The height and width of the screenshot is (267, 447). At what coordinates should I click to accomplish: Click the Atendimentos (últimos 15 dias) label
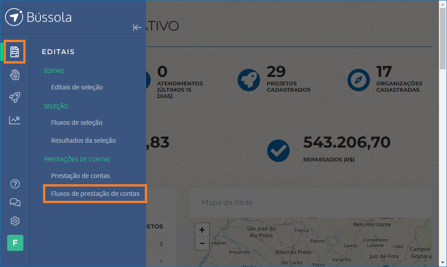[x=180, y=89]
